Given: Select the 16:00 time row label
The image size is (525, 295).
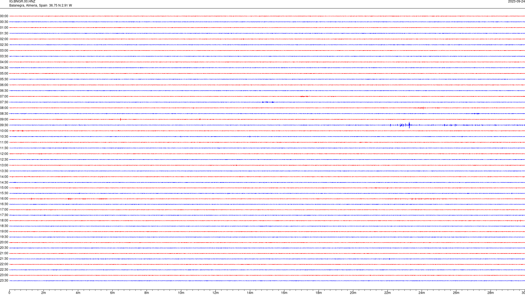Looking at the screenshot, I should [x=4, y=199].
